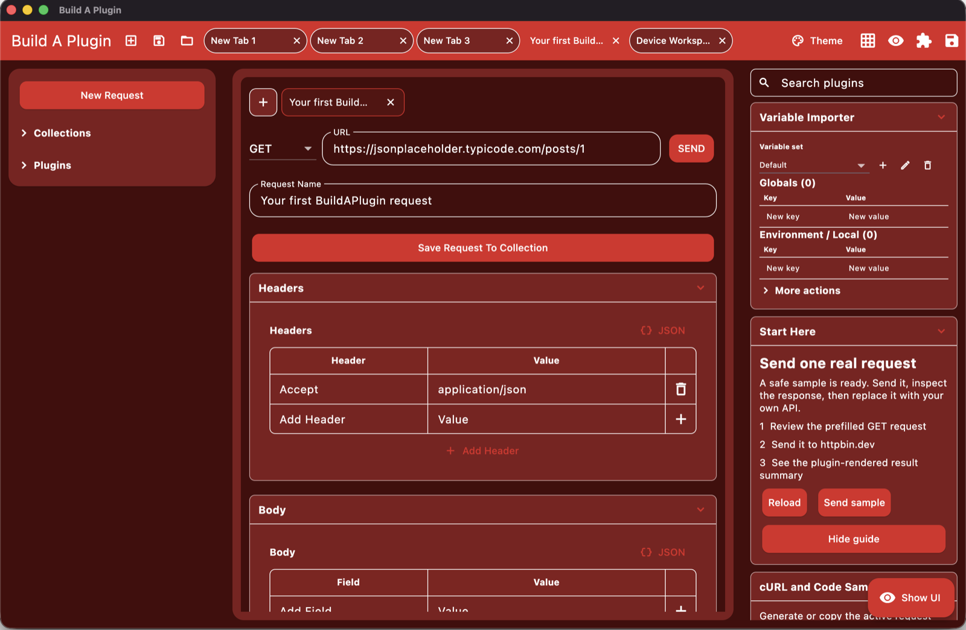Viewport: 966px width, 630px height.
Task: Click the Add Header name cell
Action: [x=349, y=419]
